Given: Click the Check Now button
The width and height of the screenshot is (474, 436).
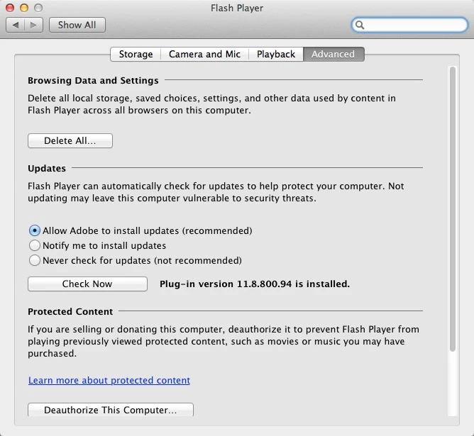Looking at the screenshot, I should (x=87, y=284).
